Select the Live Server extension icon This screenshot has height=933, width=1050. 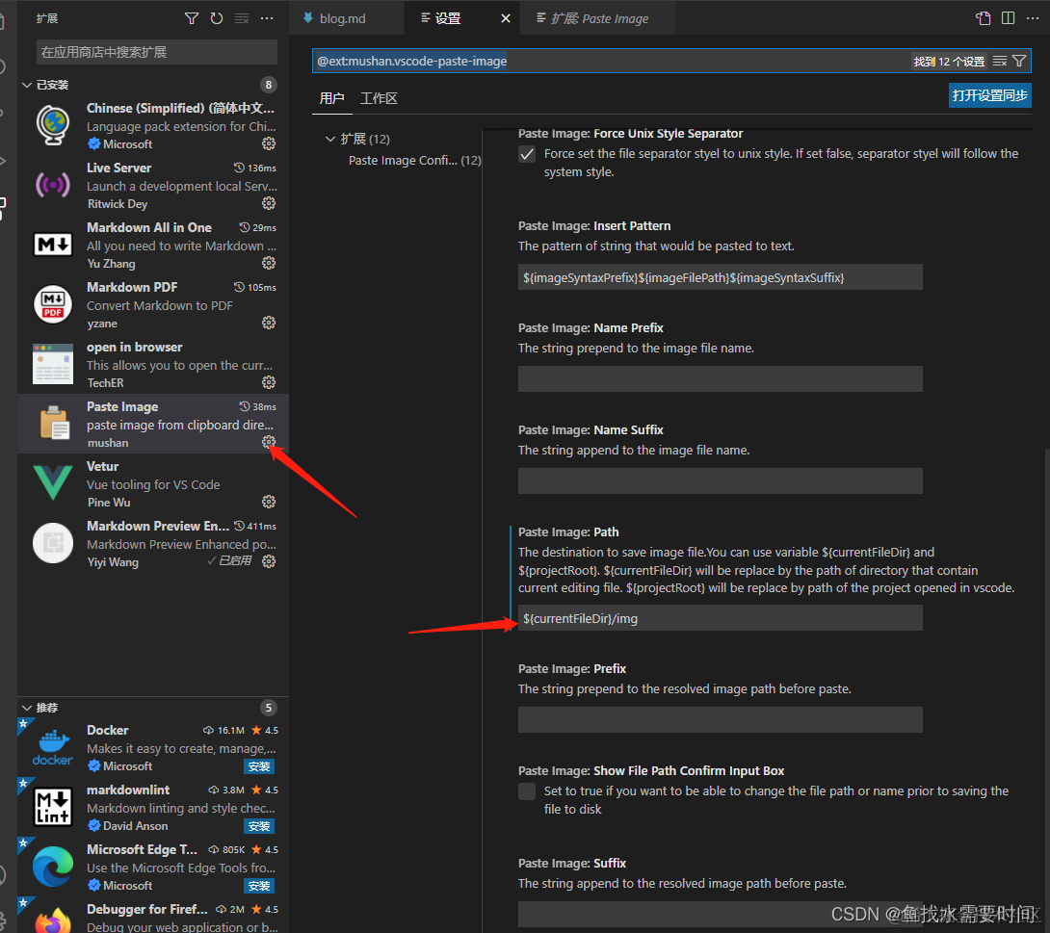[52, 185]
